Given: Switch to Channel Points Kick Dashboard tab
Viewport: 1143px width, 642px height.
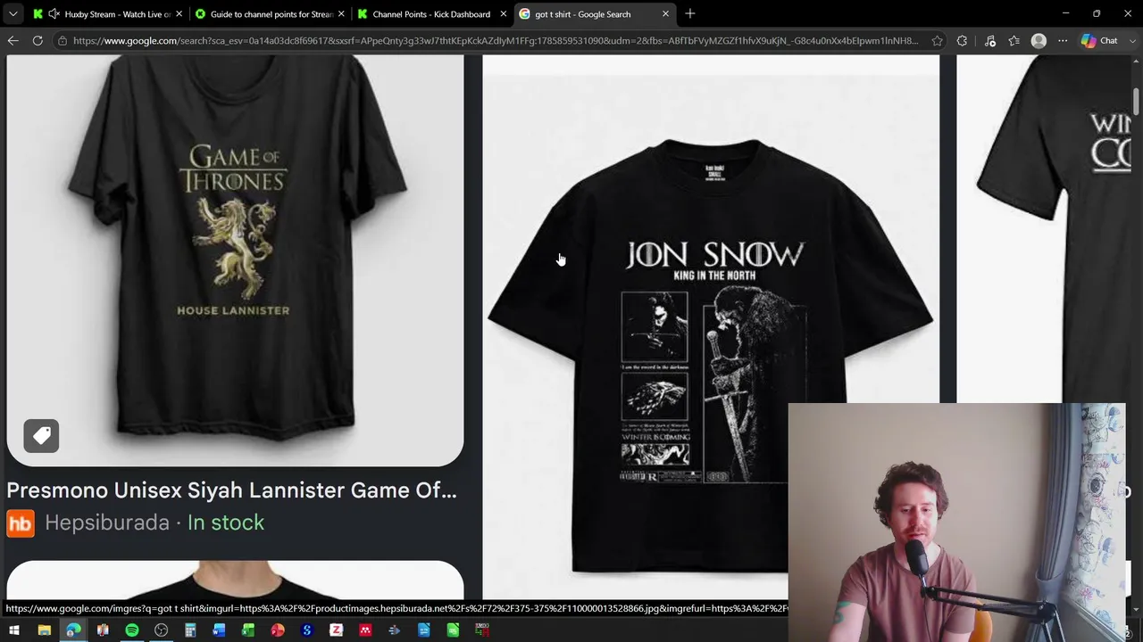Looking at the screenshot, I should point(431,14).
